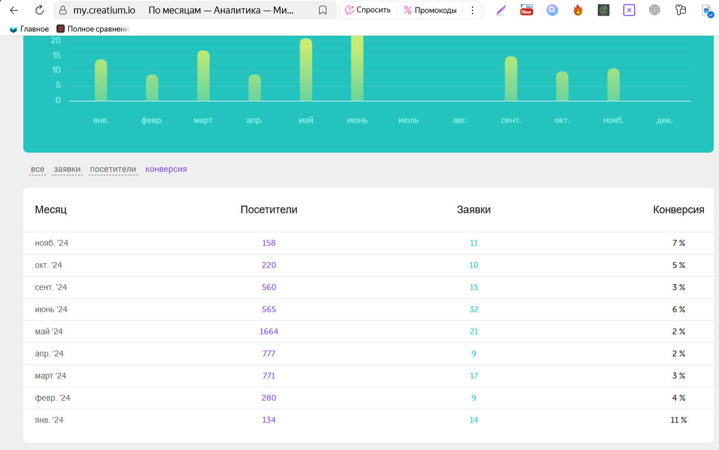
Task: Click visitors value 1664
Action: click(269, 331)
